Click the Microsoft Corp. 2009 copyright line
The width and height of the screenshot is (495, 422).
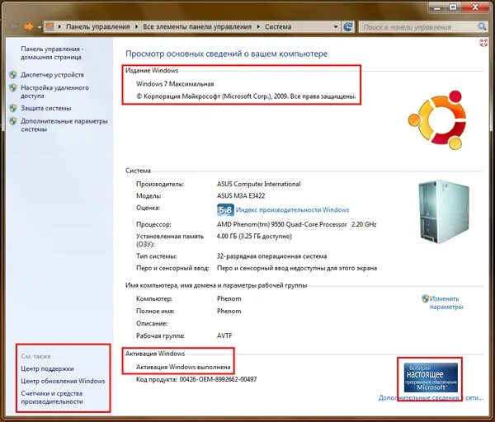pyautogui.click(x=246, y=96)
